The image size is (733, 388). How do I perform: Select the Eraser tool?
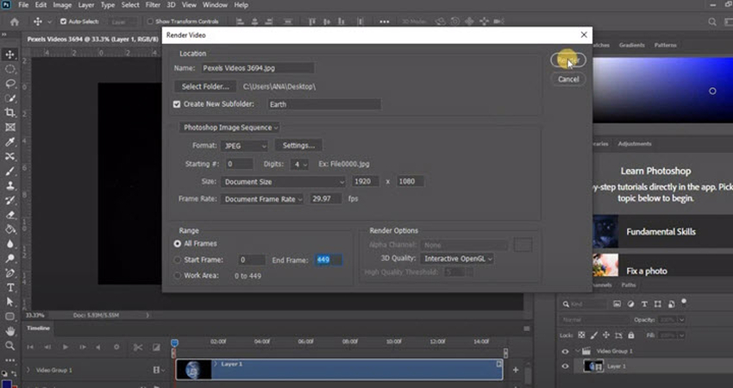(x=9, y=215)
